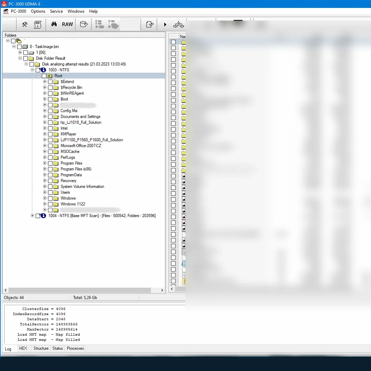Open the task info scroll icon

point(38,24)
